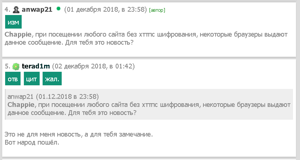
Task: Open the anwap21 profile username link
Action: coord(38,10)
